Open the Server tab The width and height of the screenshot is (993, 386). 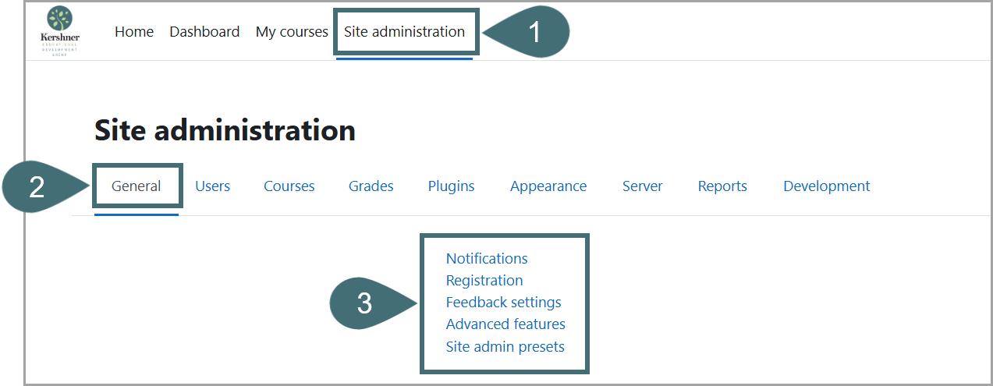coord(642,186)
